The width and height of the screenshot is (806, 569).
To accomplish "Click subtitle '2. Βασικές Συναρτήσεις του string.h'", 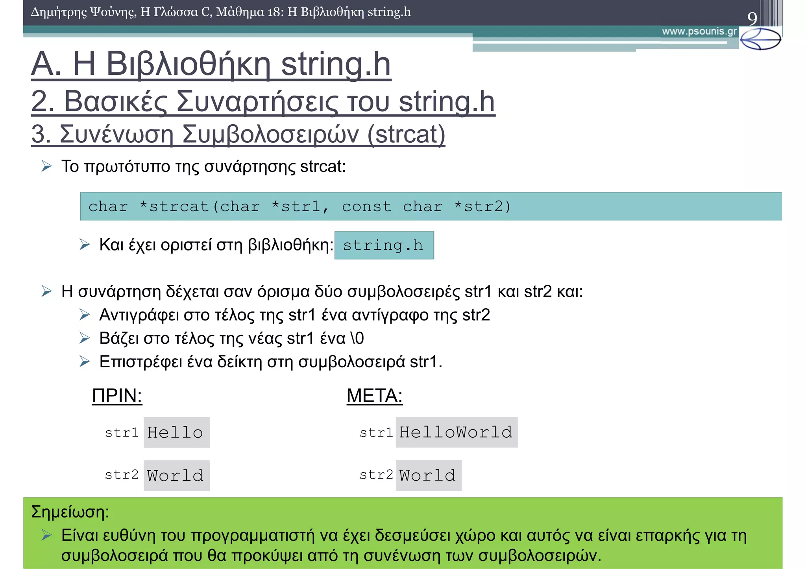I will [263, 101].
